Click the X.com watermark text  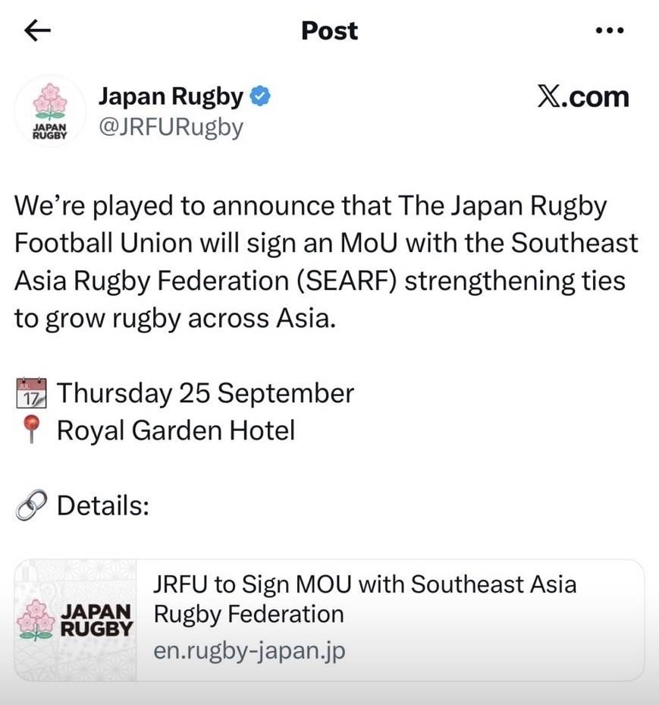[x=583, y=96]
